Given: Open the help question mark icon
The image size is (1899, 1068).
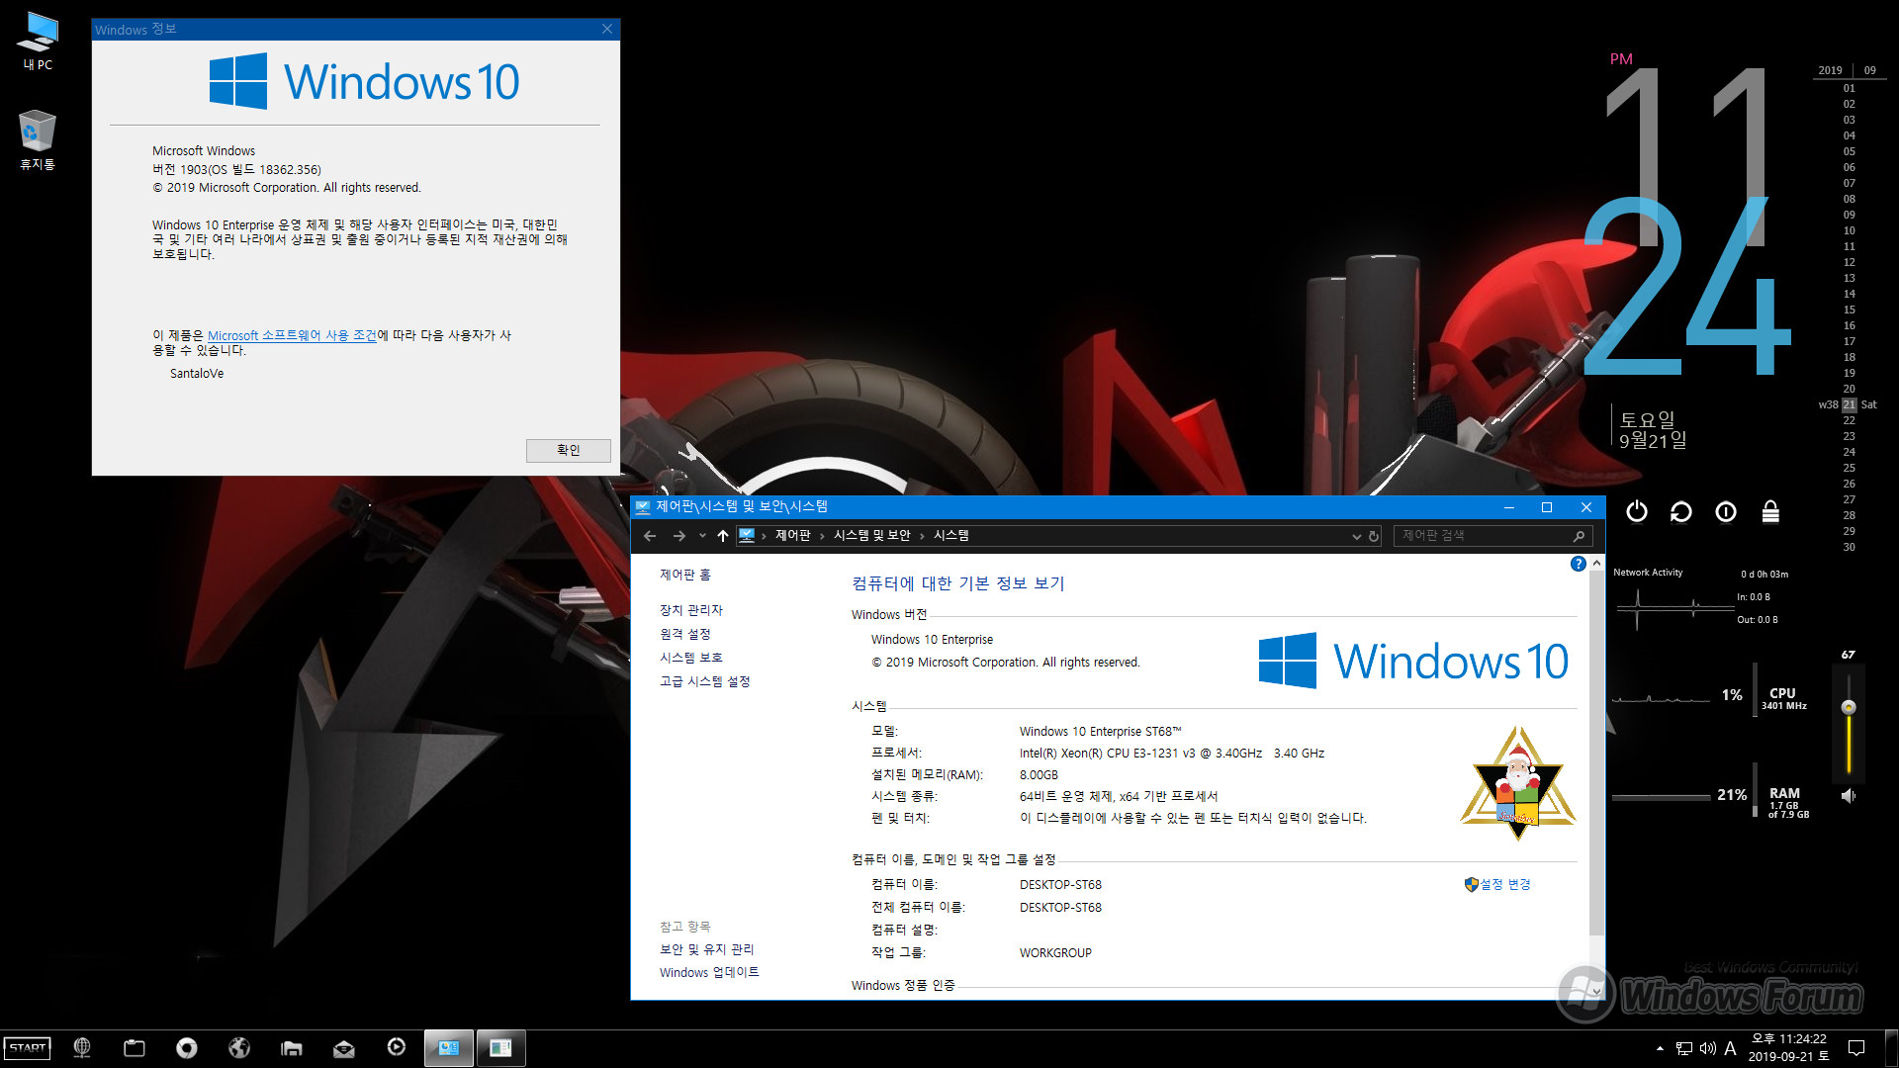Looking at the screenshot, I should pyautogui.click(x=1579, y=564).
